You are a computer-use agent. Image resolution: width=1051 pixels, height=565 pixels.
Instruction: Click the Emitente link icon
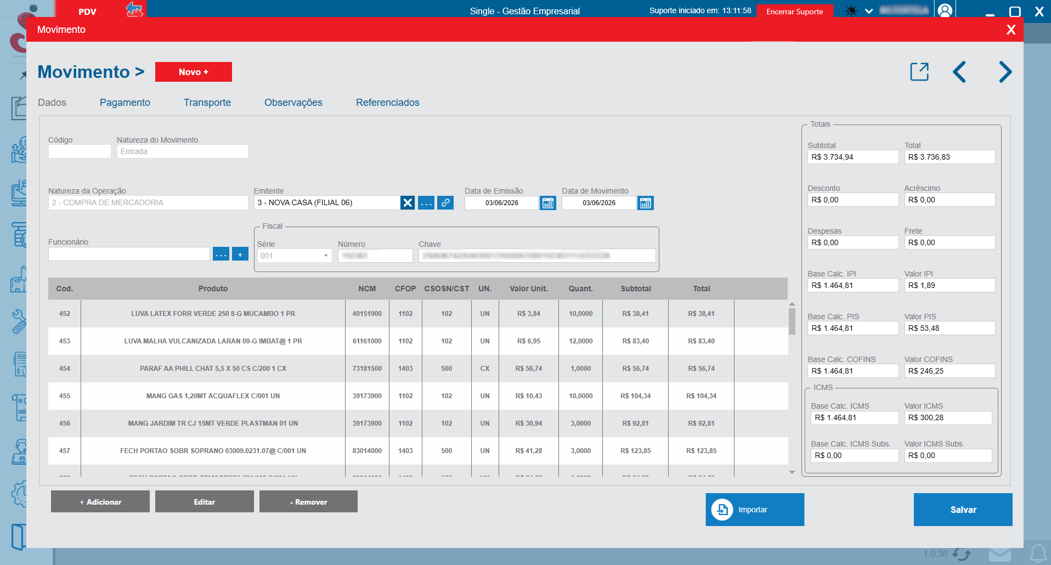pos(445,203)
